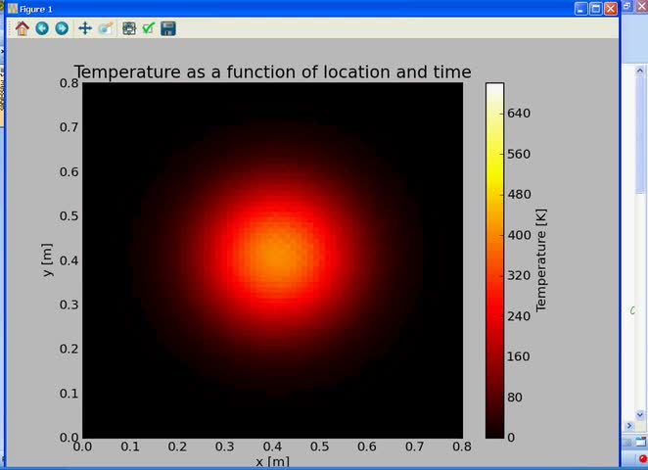Minimize the Figure 1 window

581,9
